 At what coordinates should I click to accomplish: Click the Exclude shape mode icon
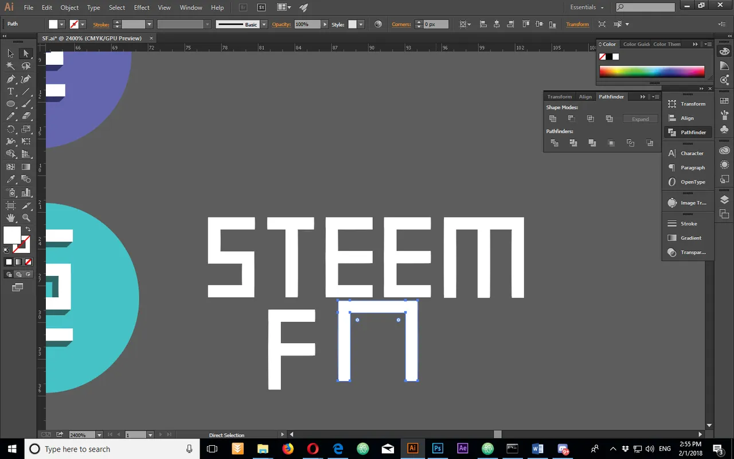pos(609,119)
